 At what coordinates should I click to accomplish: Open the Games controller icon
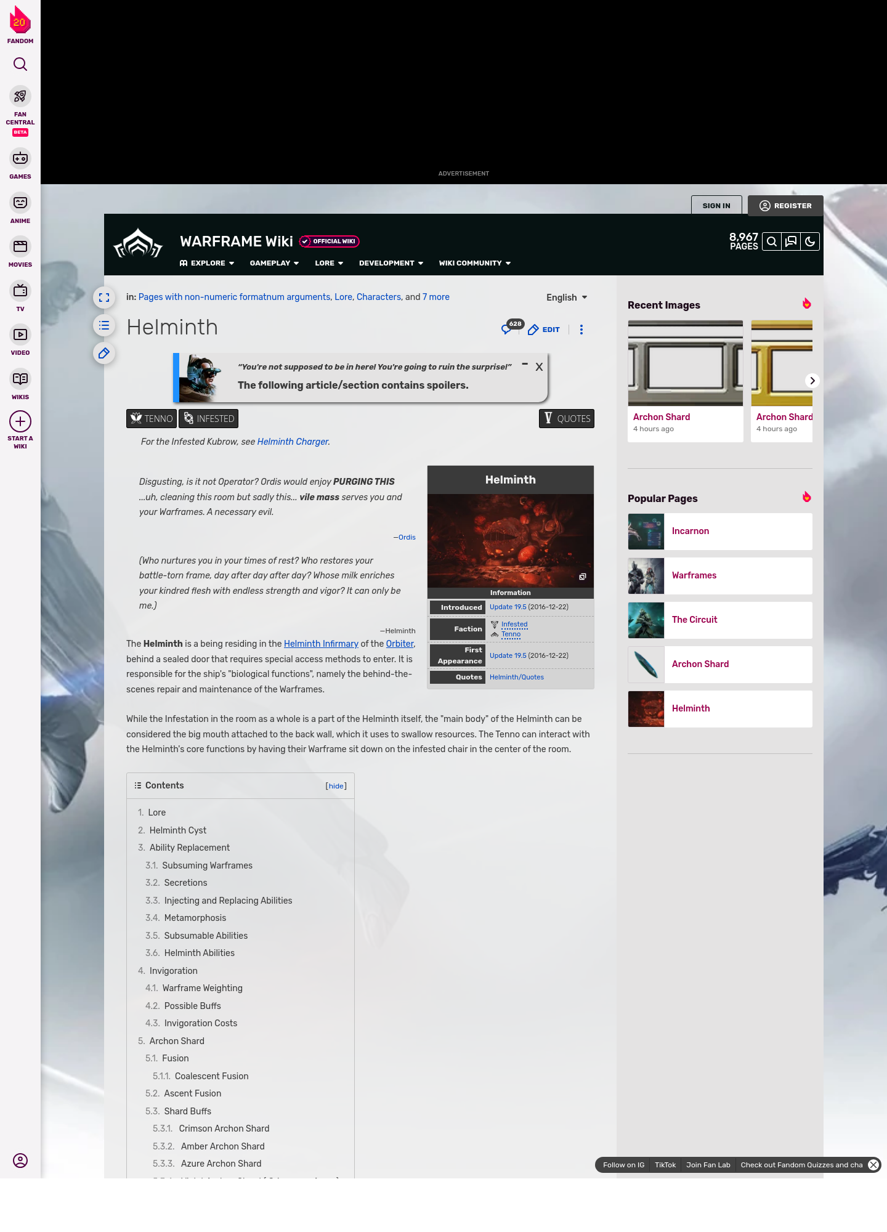click(x=20, y=158)
